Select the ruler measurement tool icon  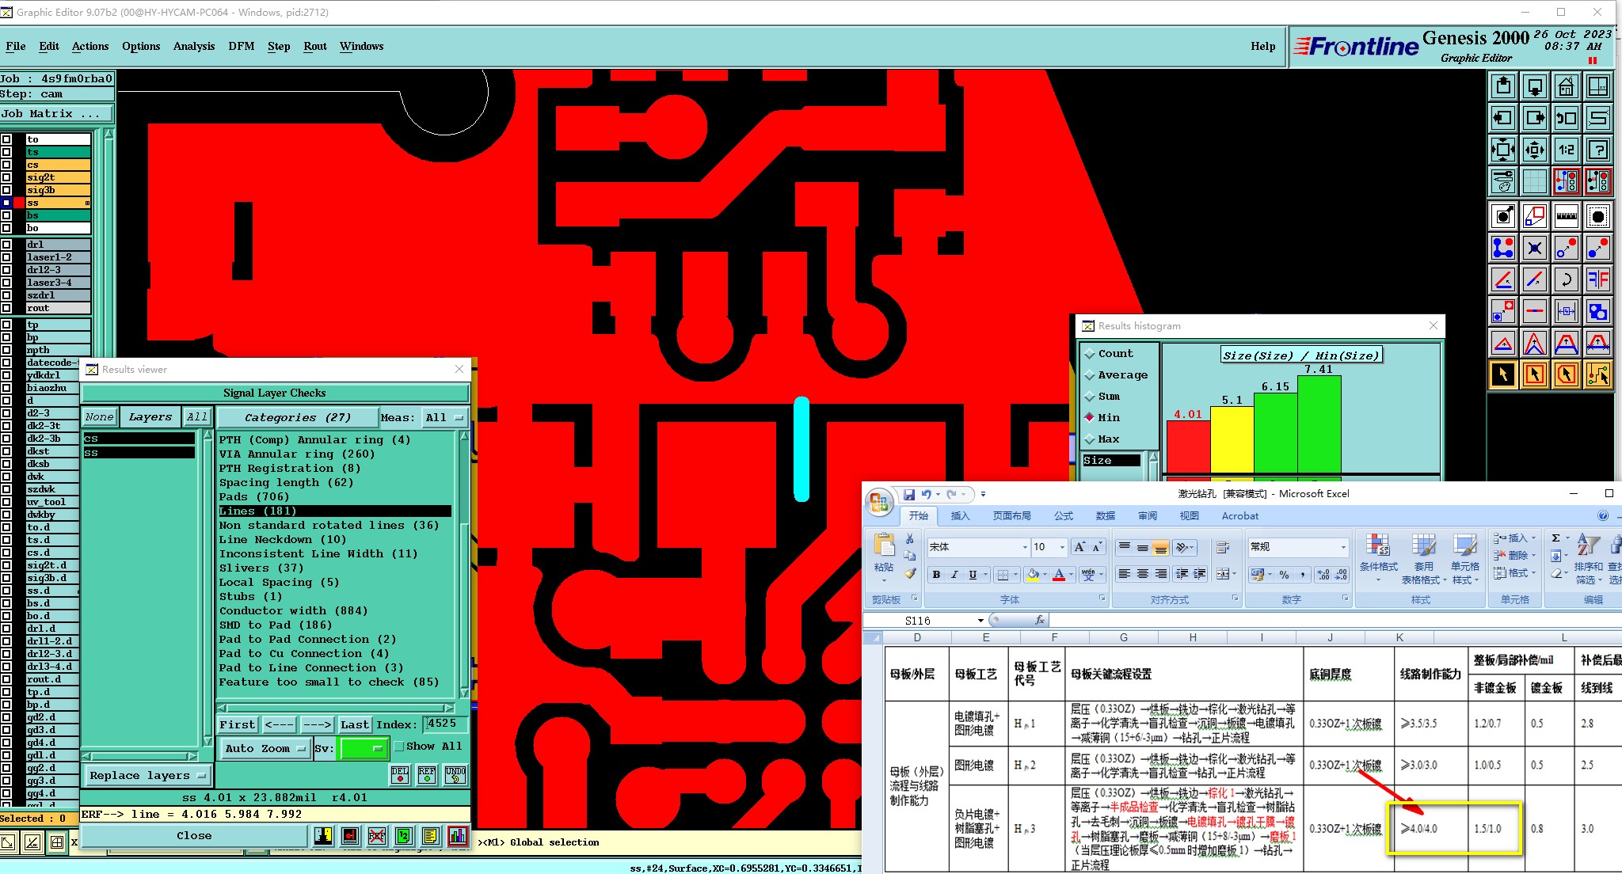pyautogui.click(x=1566, y=216)
